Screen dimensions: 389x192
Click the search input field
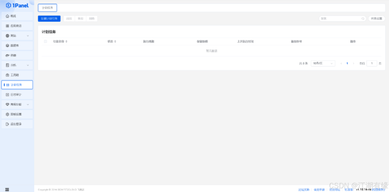(342, 19)
